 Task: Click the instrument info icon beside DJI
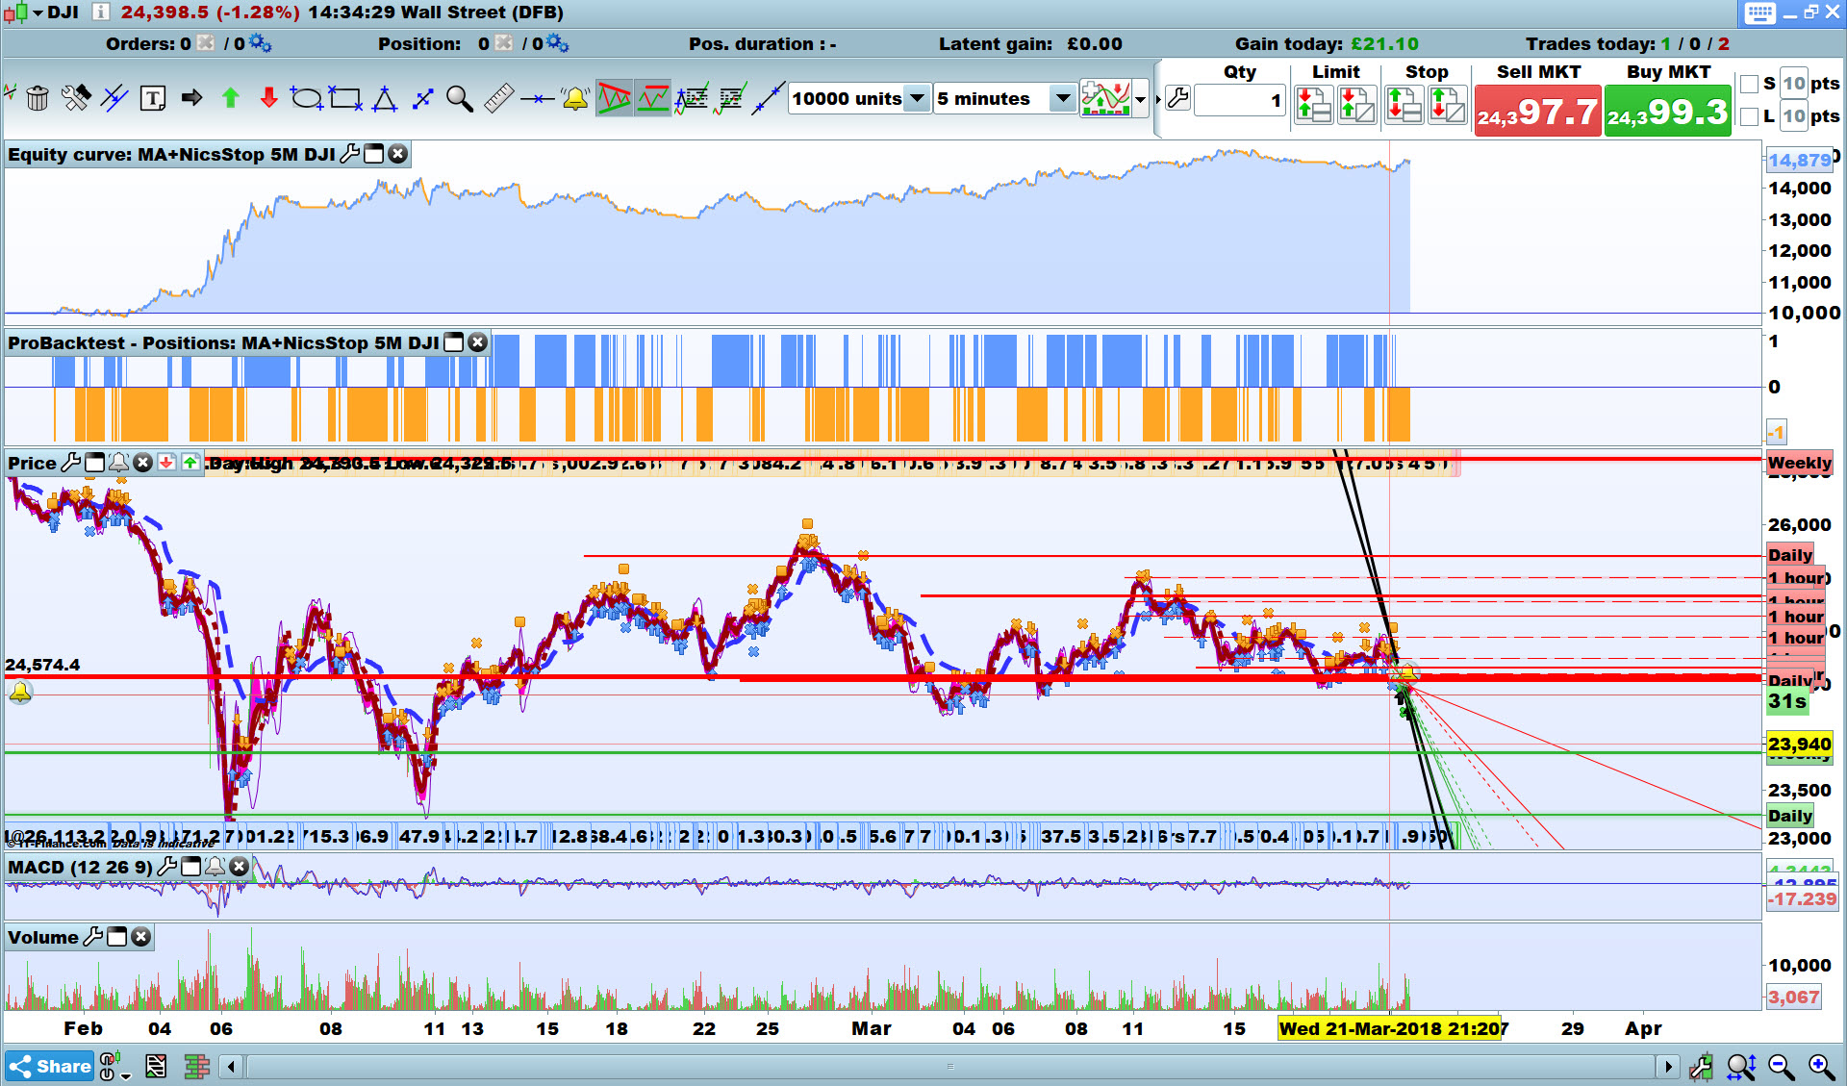click(100, 13)
